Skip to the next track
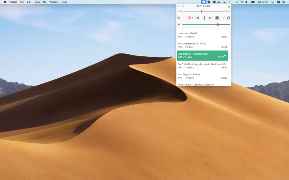Image resolution: width=289 pixels, height=180 pixels. tap(210, 18)
